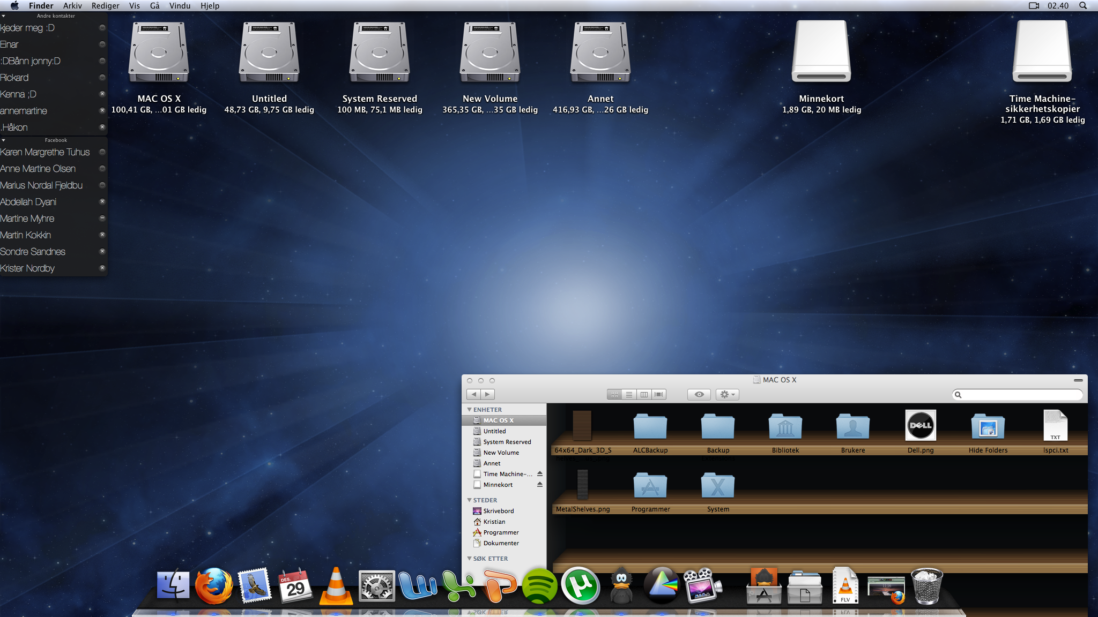Open the Vindu menu

[180, 6]
